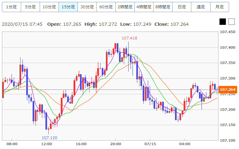The height and width of the screenshot is (149, 239).
Task: Click the 12:00 time axis label
Action: coord(46,144)
